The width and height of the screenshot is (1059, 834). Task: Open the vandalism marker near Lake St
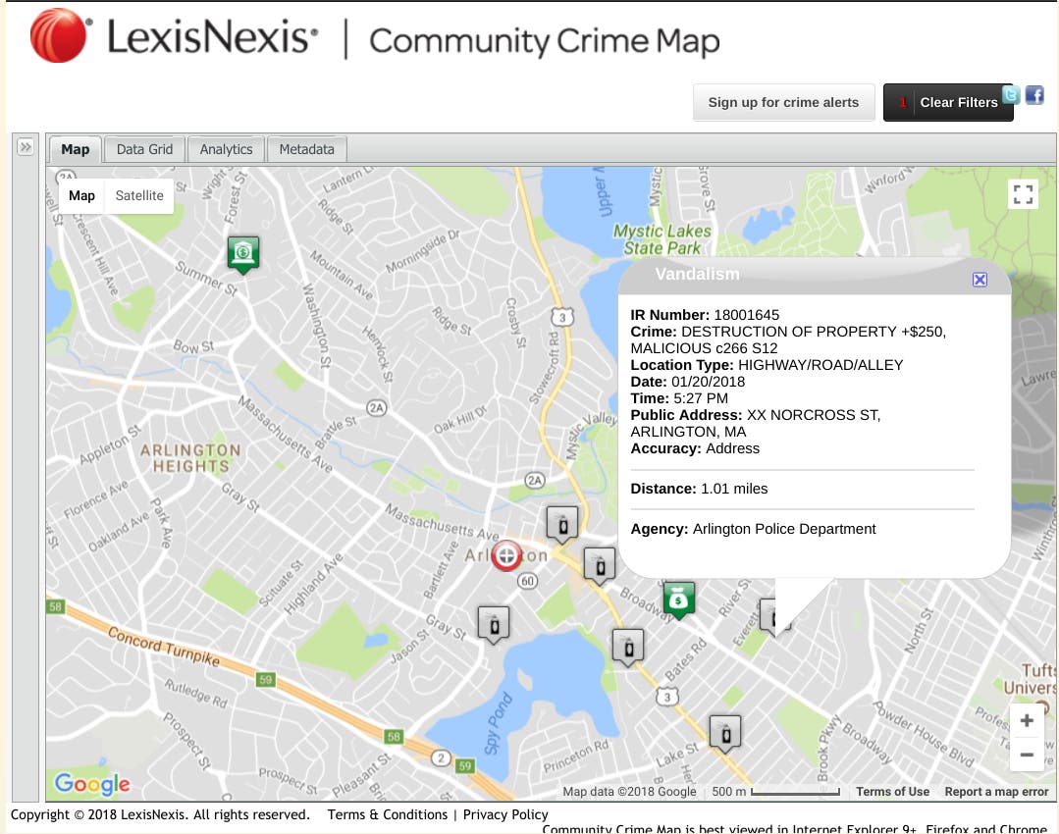(x=724, y=731)
